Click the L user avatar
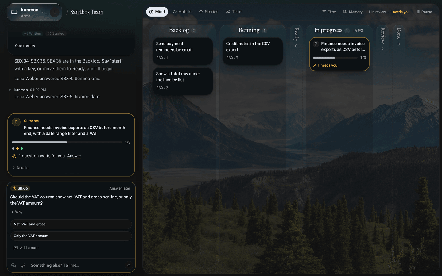 pyautogui.click(x=55, y=12)
